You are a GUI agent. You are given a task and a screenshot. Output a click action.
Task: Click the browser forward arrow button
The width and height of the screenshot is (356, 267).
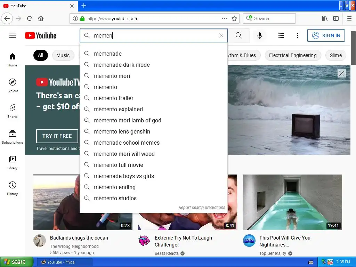19,18
